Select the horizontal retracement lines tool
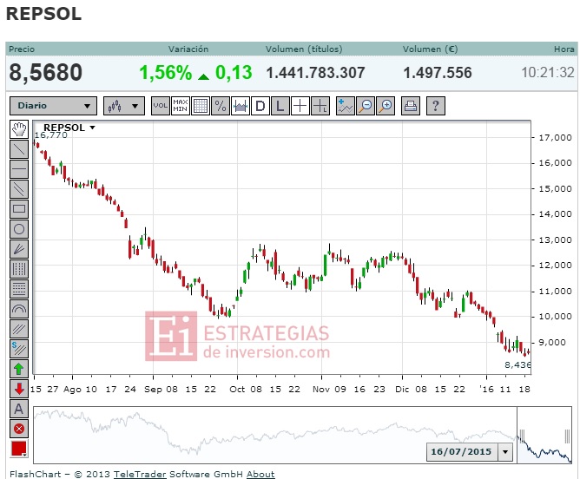 click(19, 289)
